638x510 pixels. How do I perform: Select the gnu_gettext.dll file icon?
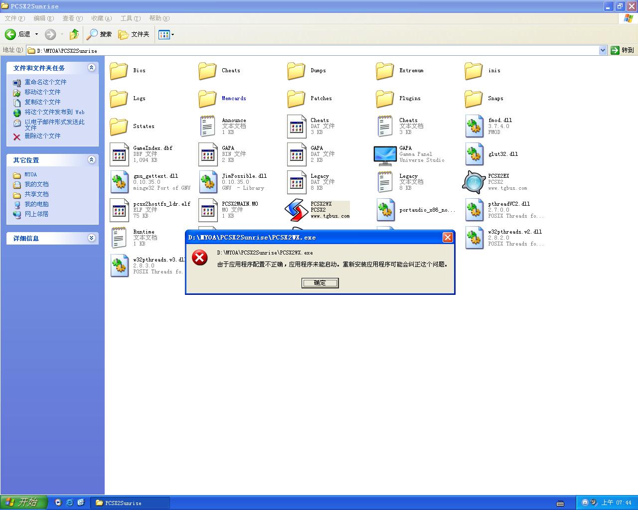(119, 182)
